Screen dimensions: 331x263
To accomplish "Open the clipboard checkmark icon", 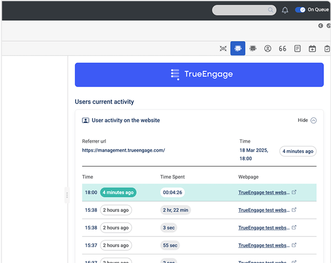I will pyautogui.click(x=327, y=48).
